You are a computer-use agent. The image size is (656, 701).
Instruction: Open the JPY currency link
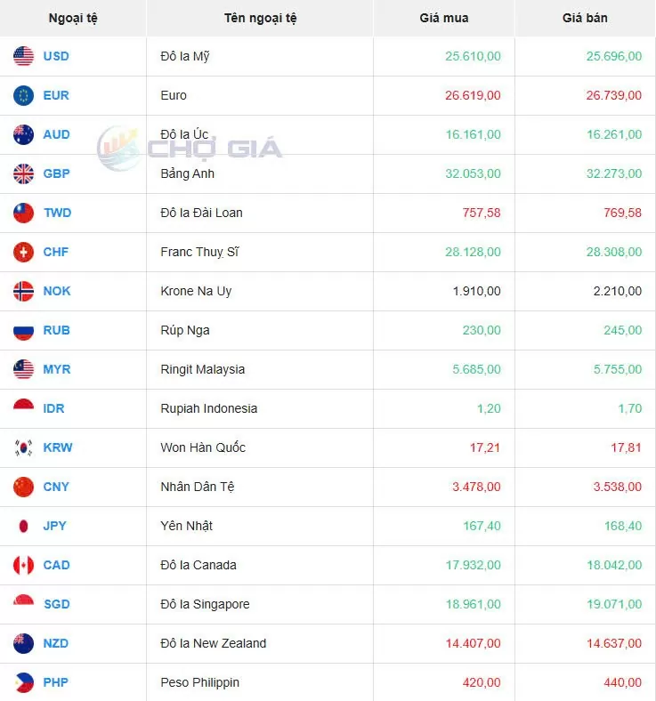pyautogui.click(x=55, y=526)
